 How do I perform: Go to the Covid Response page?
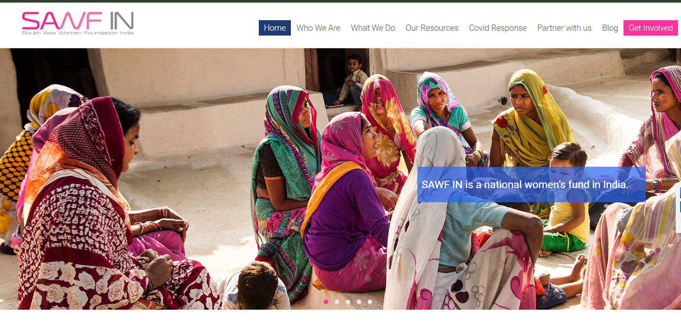point(498,28)
